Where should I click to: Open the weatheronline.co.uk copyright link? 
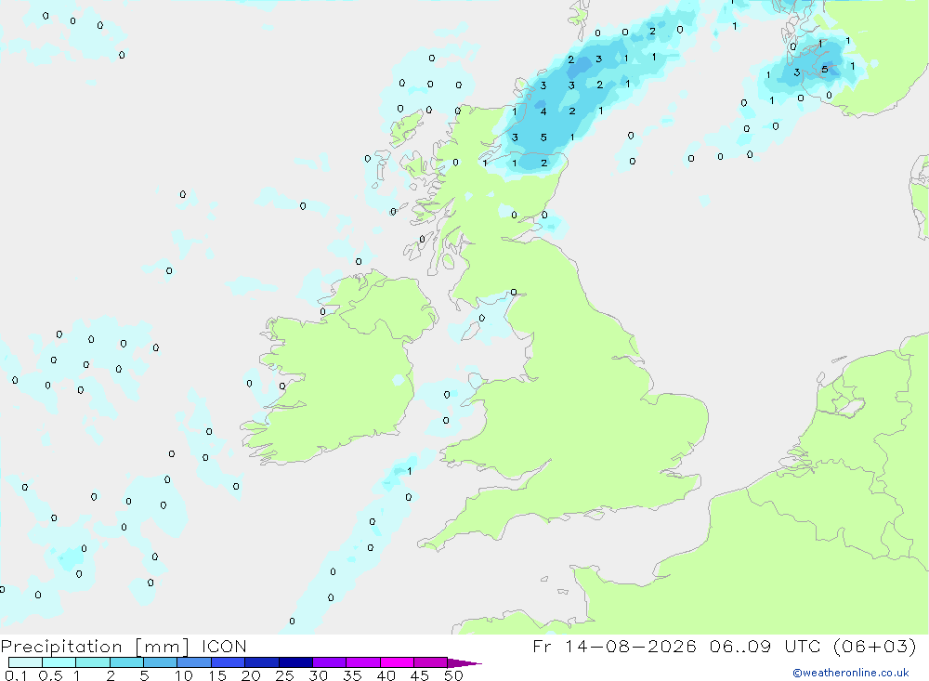(x=850, y=673)
